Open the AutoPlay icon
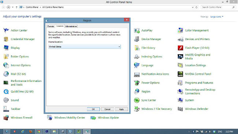Image resolution: width=238 pixels, height=134 pixels. [137, 30]
